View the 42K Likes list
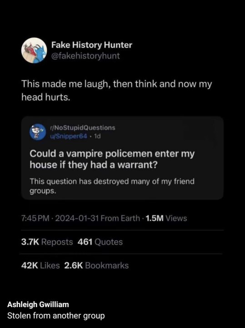This screenshot has width=245, height=328. coord(40,266)
